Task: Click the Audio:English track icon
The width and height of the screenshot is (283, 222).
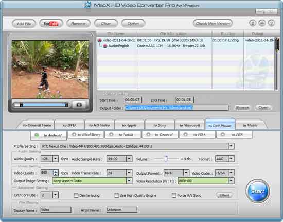Action: point(105,46)
